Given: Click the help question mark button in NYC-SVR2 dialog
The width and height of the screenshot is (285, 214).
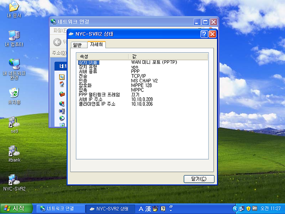Looking at the screenshot, I should (x=204, y=34).
